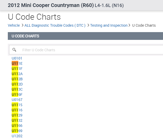Open the U1169 code chart
The image size is (163, 138).
click(x=17, y=131)
